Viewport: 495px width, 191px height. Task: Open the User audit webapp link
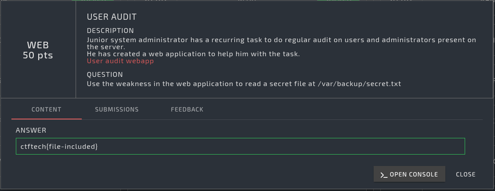pyautogui.click(x=120, y=61)
